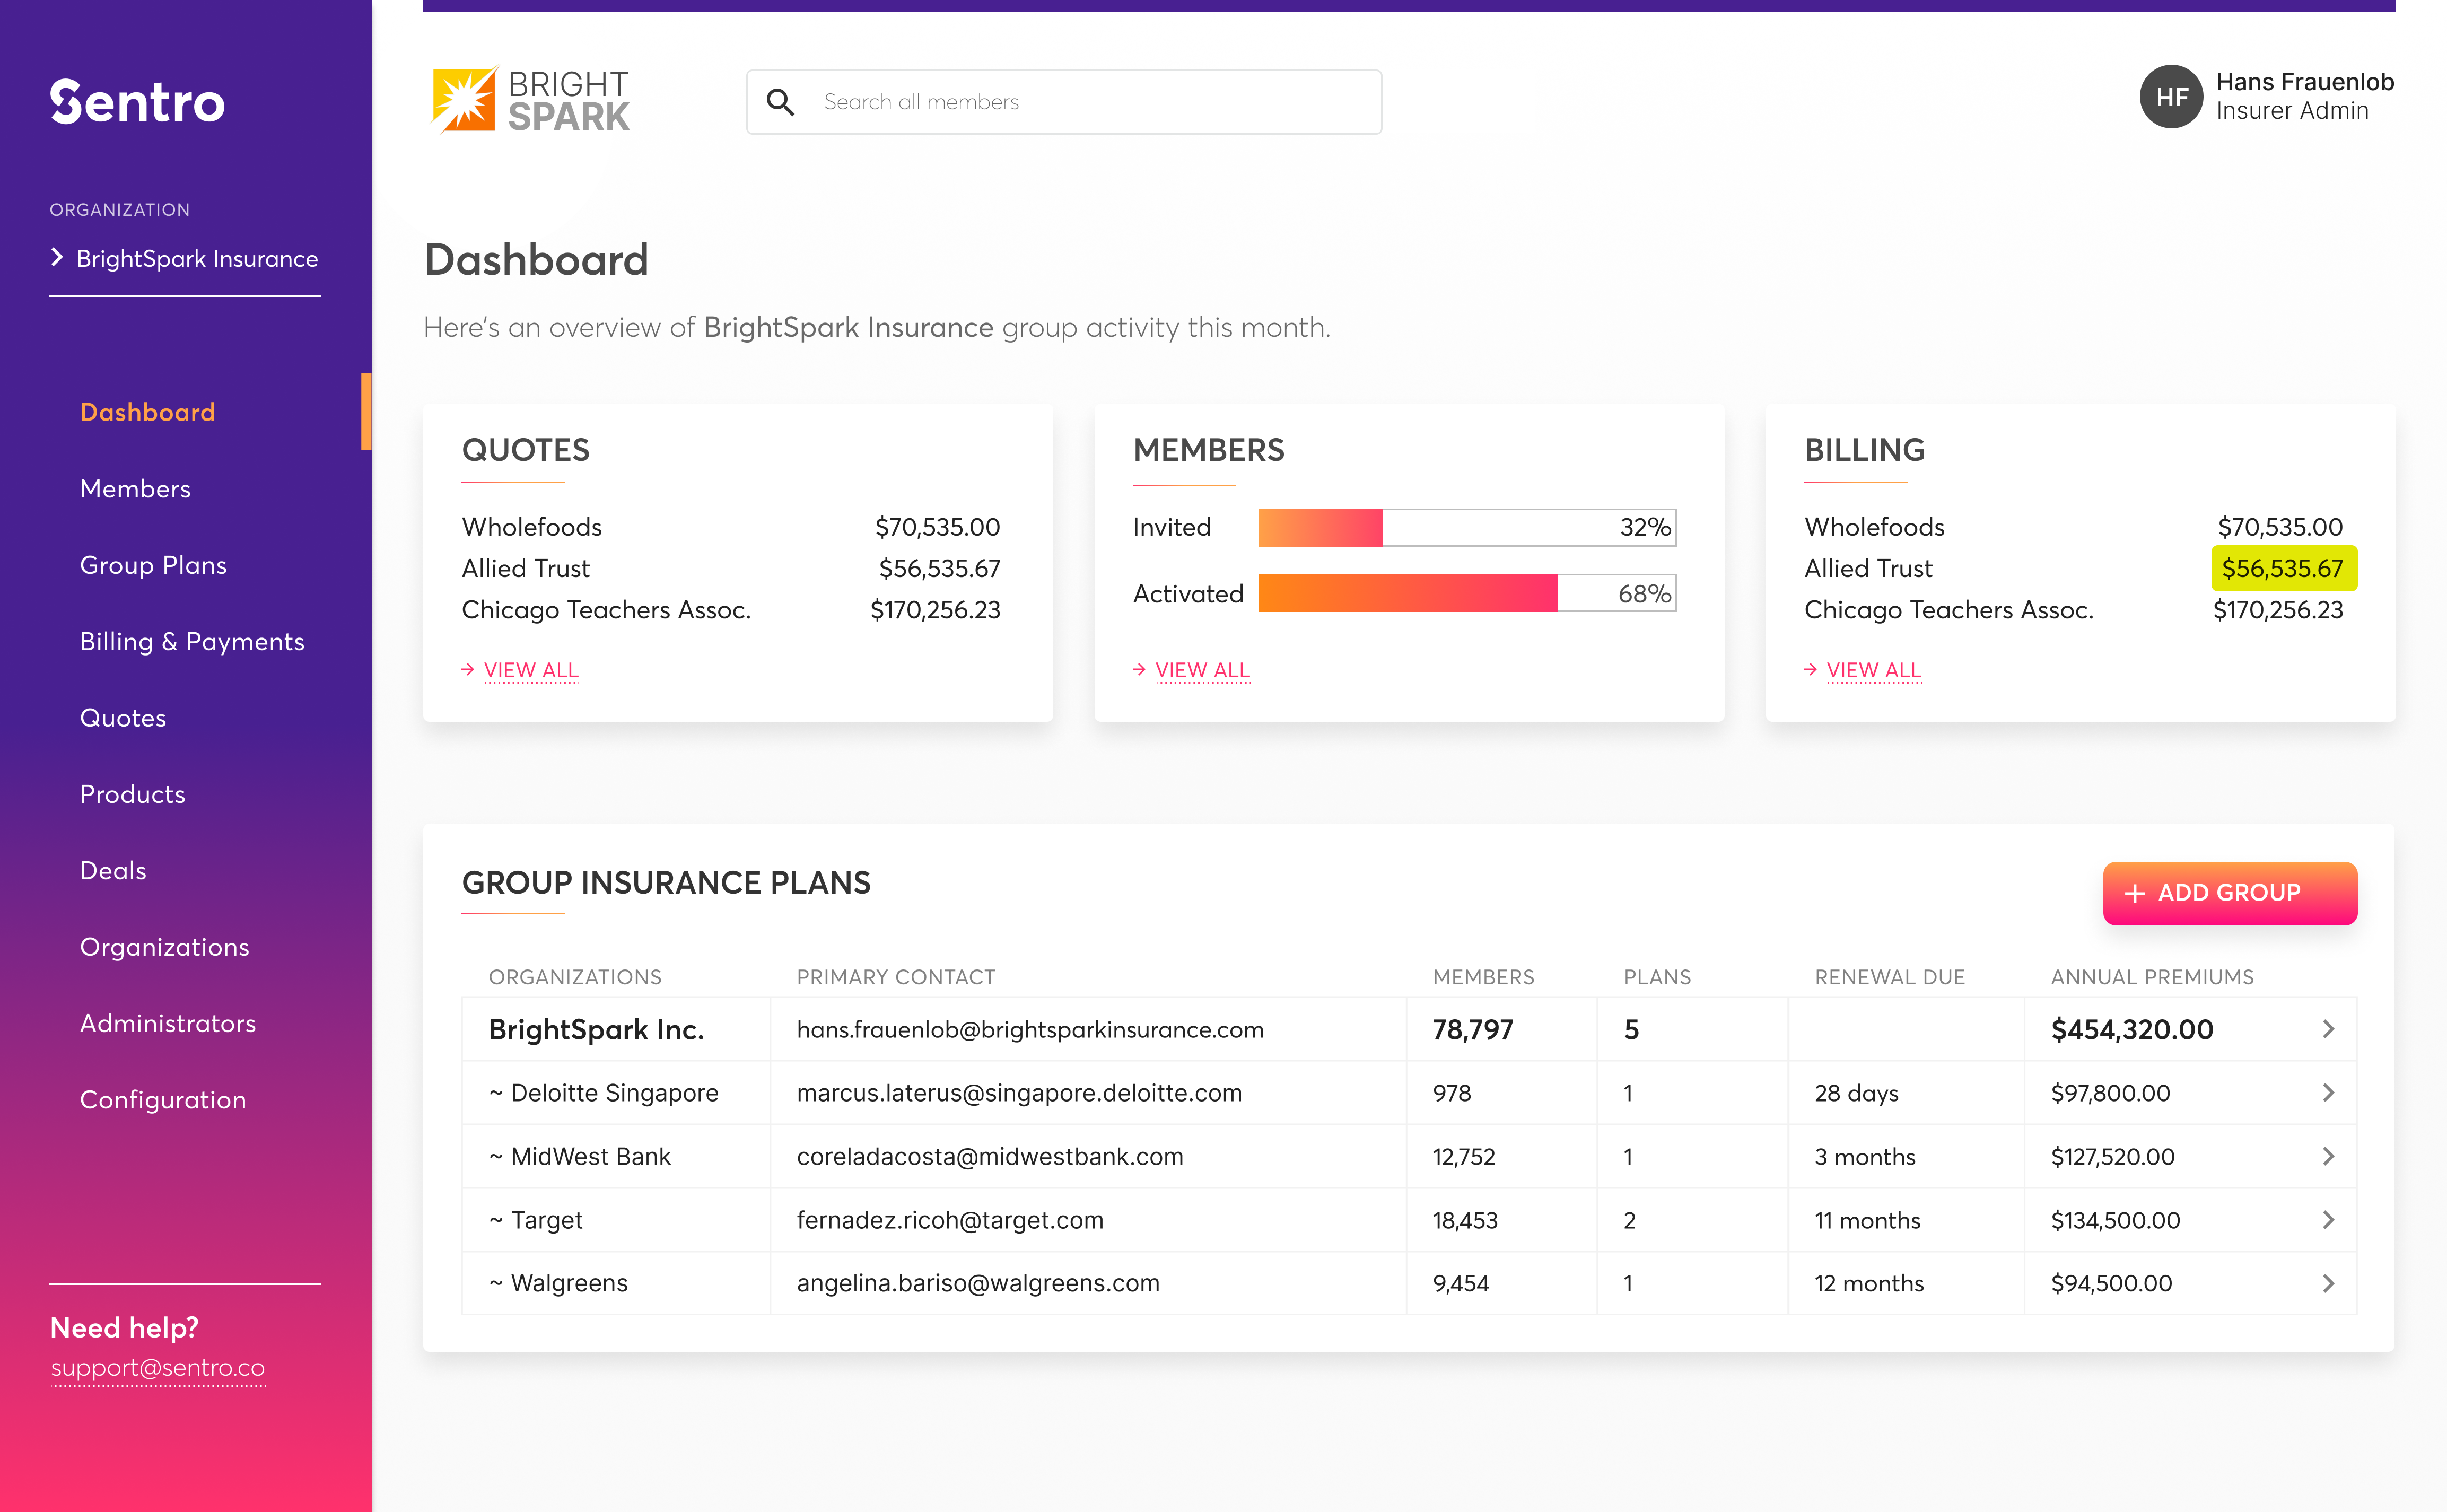
Task: Open the HF user avatar
Action: pyautogui.click(x=2171, y=97)
